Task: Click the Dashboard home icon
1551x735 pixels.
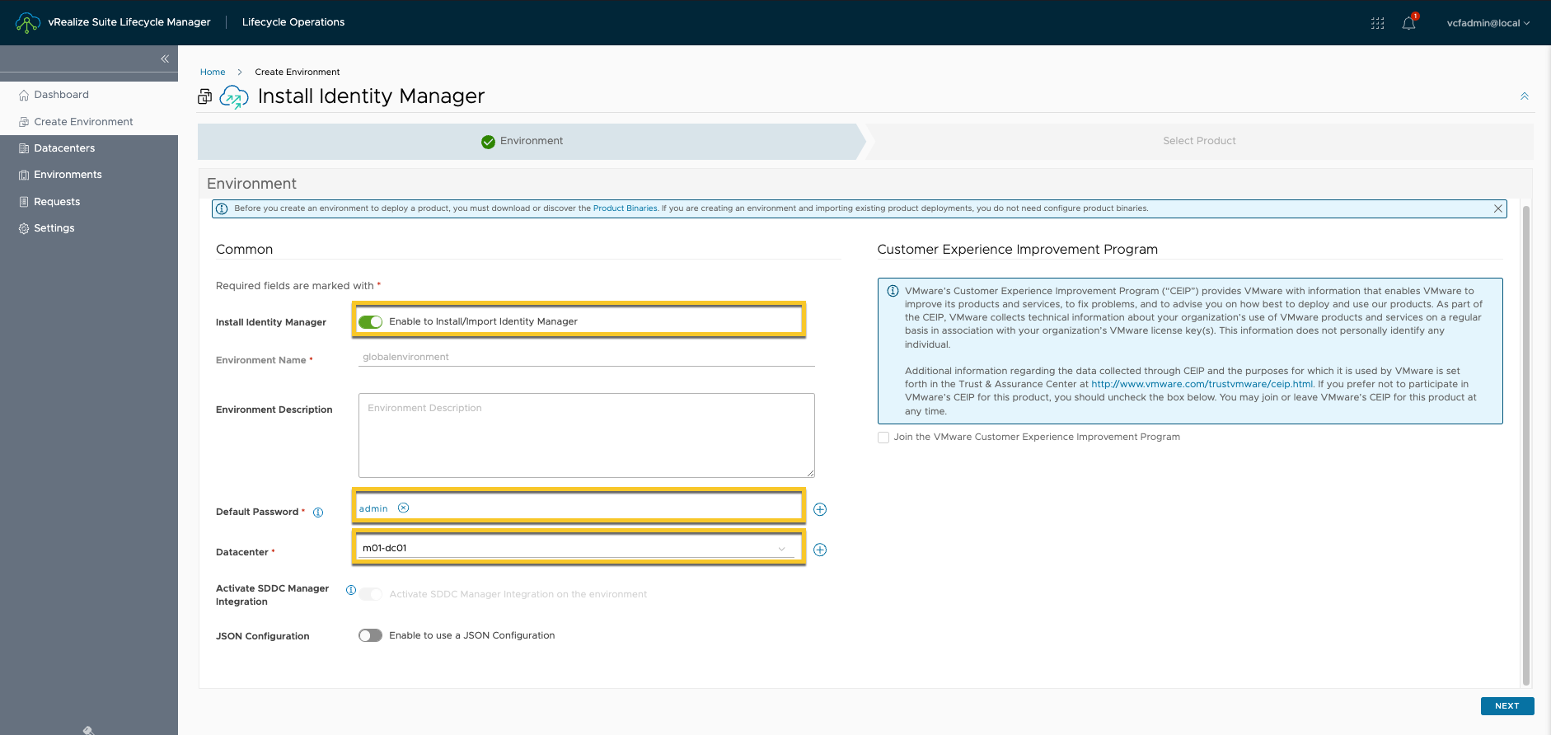Action: point(24,95)
